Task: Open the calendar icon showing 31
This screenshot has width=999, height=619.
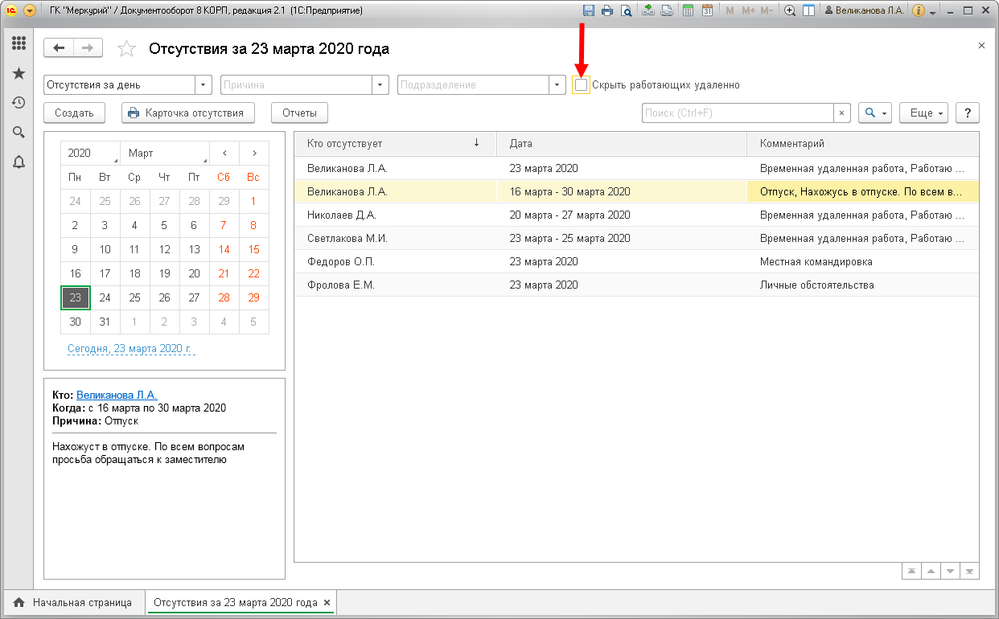Action: 707,10
